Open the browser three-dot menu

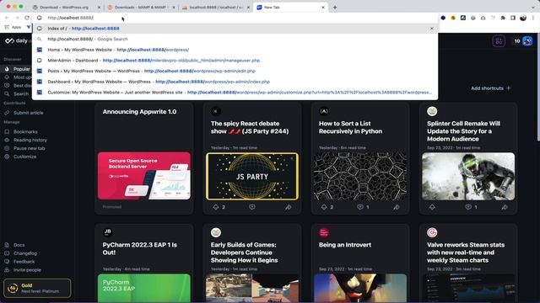pyautogui.click(x=533, y=18)
